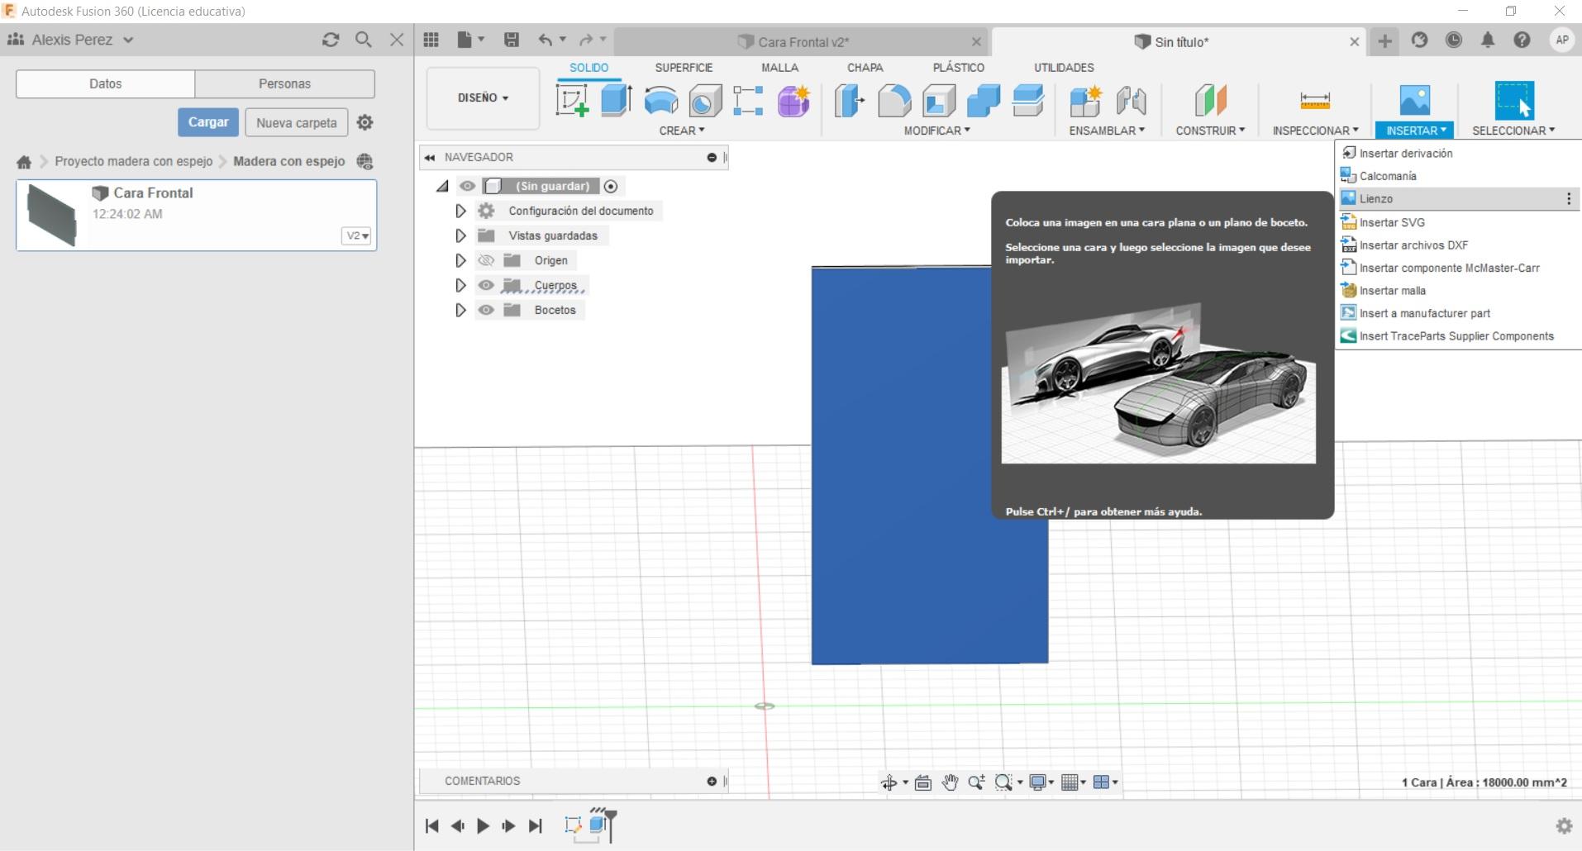1582x851 pixels.
Task: Click the Select tool icon
Action: coord(1514,101)
